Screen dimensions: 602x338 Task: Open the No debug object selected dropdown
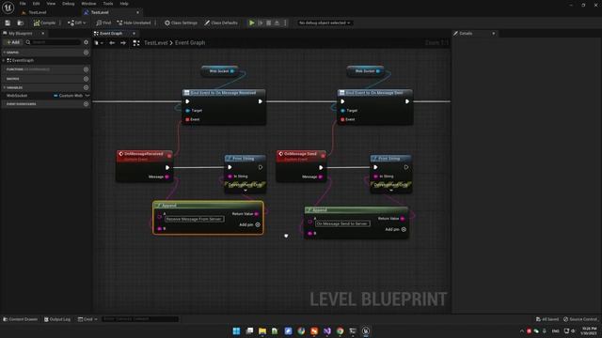tap(325, 23)
